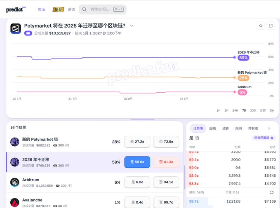Screen dimensions: 280x208
Task: Buy 否 99.7¢ for Avalanche
Action: (166, 202)
